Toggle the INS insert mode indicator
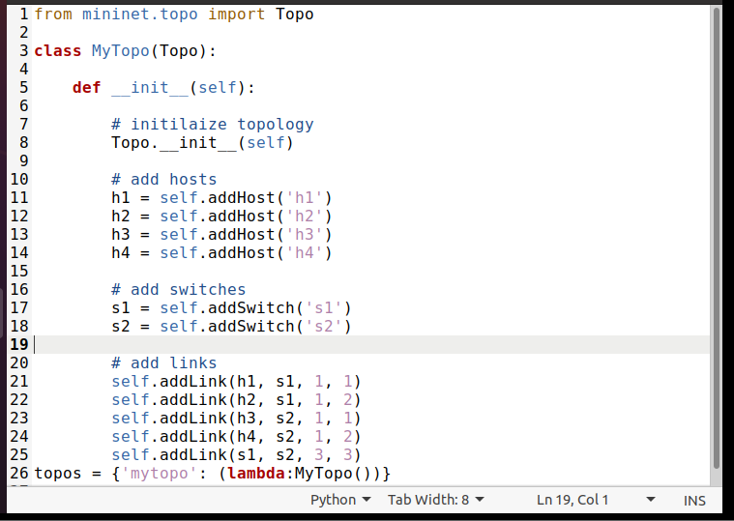Image resolution: width=734 pixels, height=521 pixels. click(x=694, y=500)
